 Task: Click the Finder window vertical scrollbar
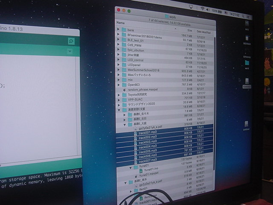coord(214,103)
